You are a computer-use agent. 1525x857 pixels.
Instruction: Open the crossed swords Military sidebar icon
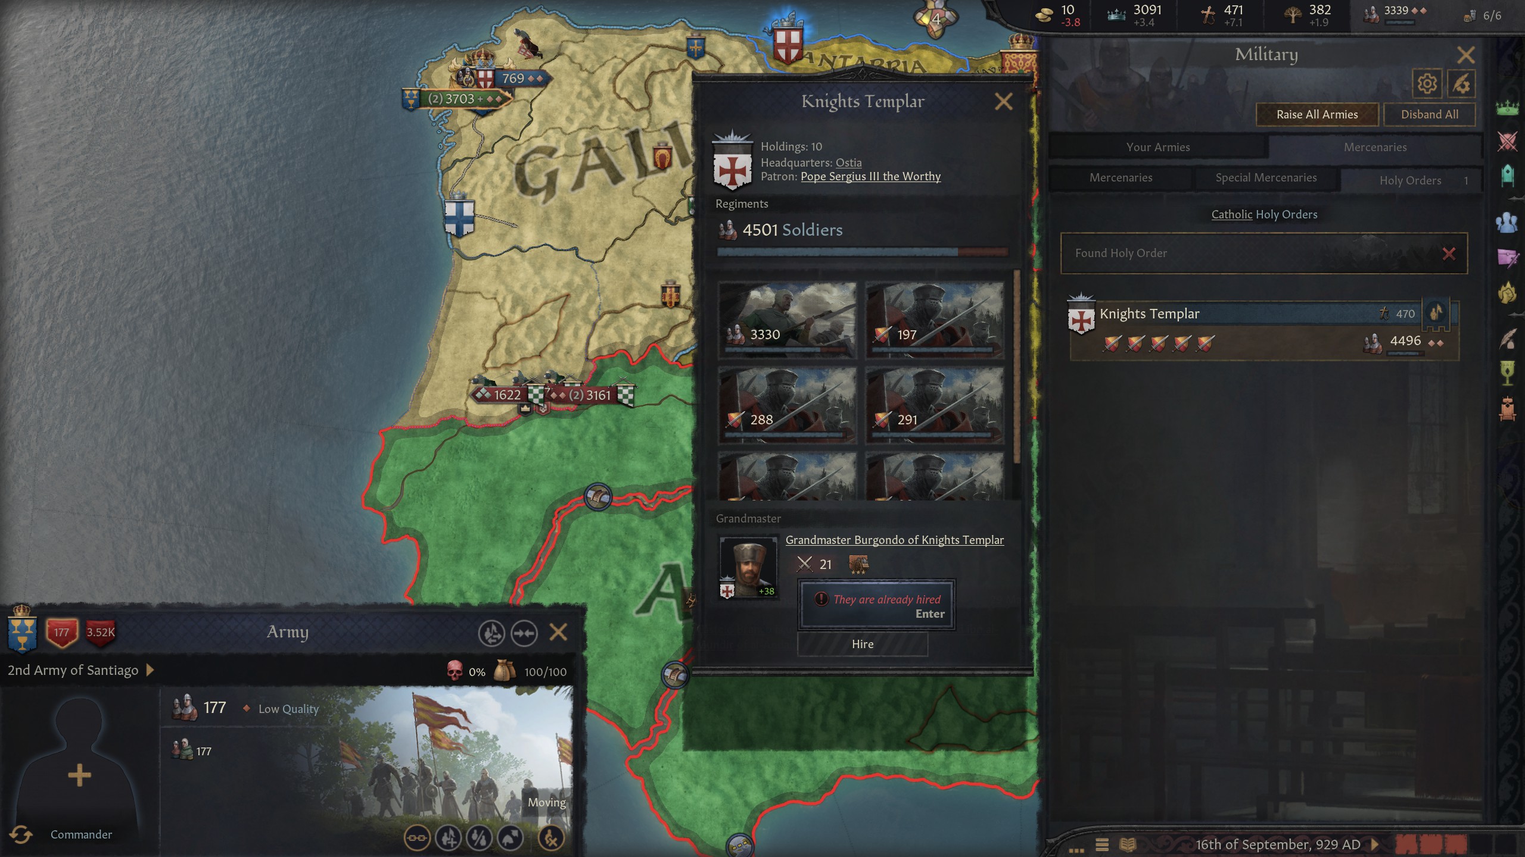(x=1507, y=142)
